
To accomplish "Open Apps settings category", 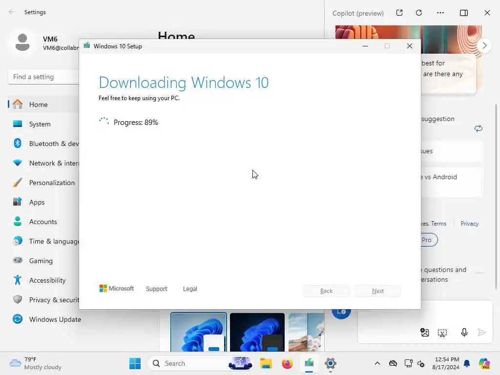I will (43, 202).
